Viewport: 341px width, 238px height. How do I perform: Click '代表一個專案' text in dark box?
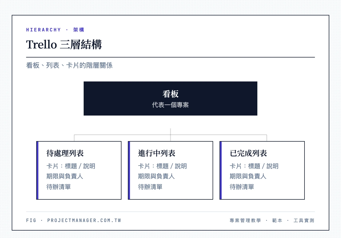click(x=170, y=105)
